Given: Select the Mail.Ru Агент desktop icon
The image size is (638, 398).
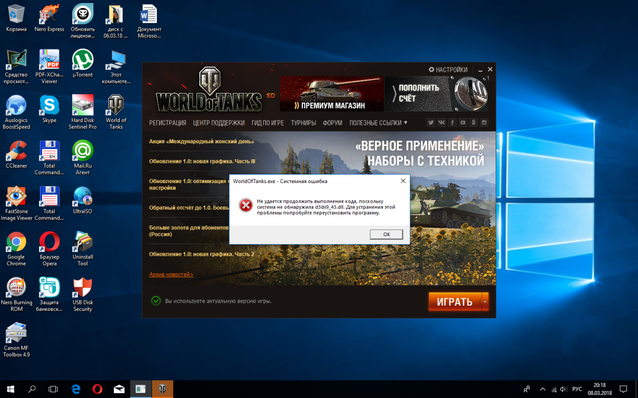Looking at the screenshot, I should click(82, 158).
